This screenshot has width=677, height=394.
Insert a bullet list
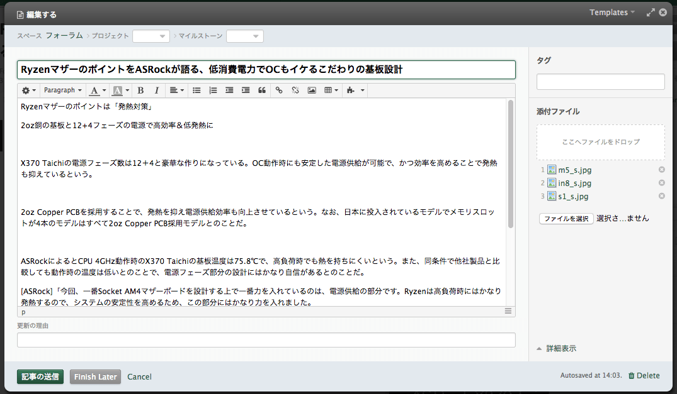click(196, 90)
